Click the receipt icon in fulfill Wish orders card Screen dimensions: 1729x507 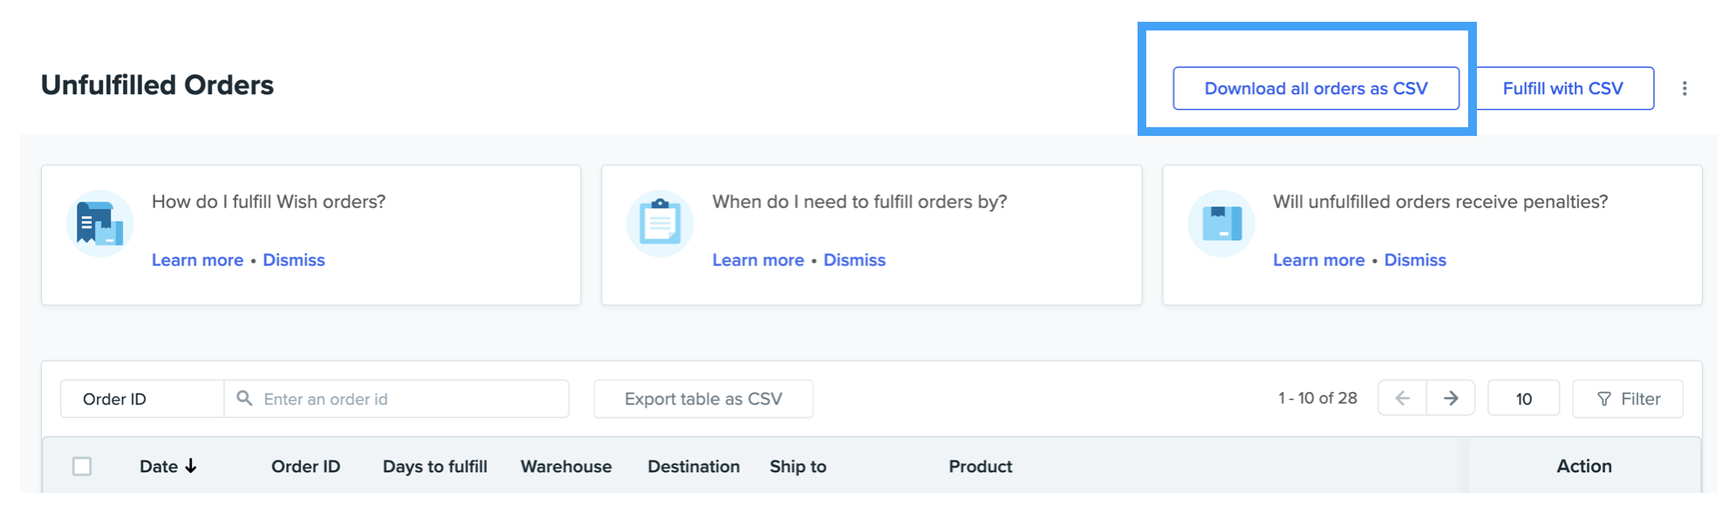pos(99,224)
